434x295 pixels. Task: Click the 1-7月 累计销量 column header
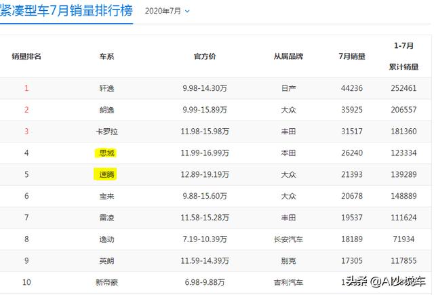tap(403, 56)
